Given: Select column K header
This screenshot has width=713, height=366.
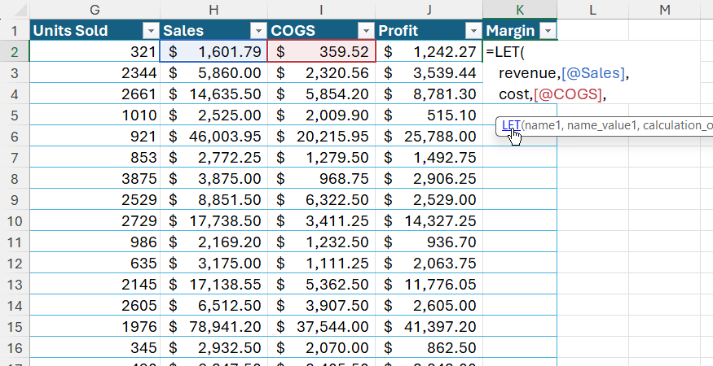Looking at the screenshot, I should (x=520, y=9).
